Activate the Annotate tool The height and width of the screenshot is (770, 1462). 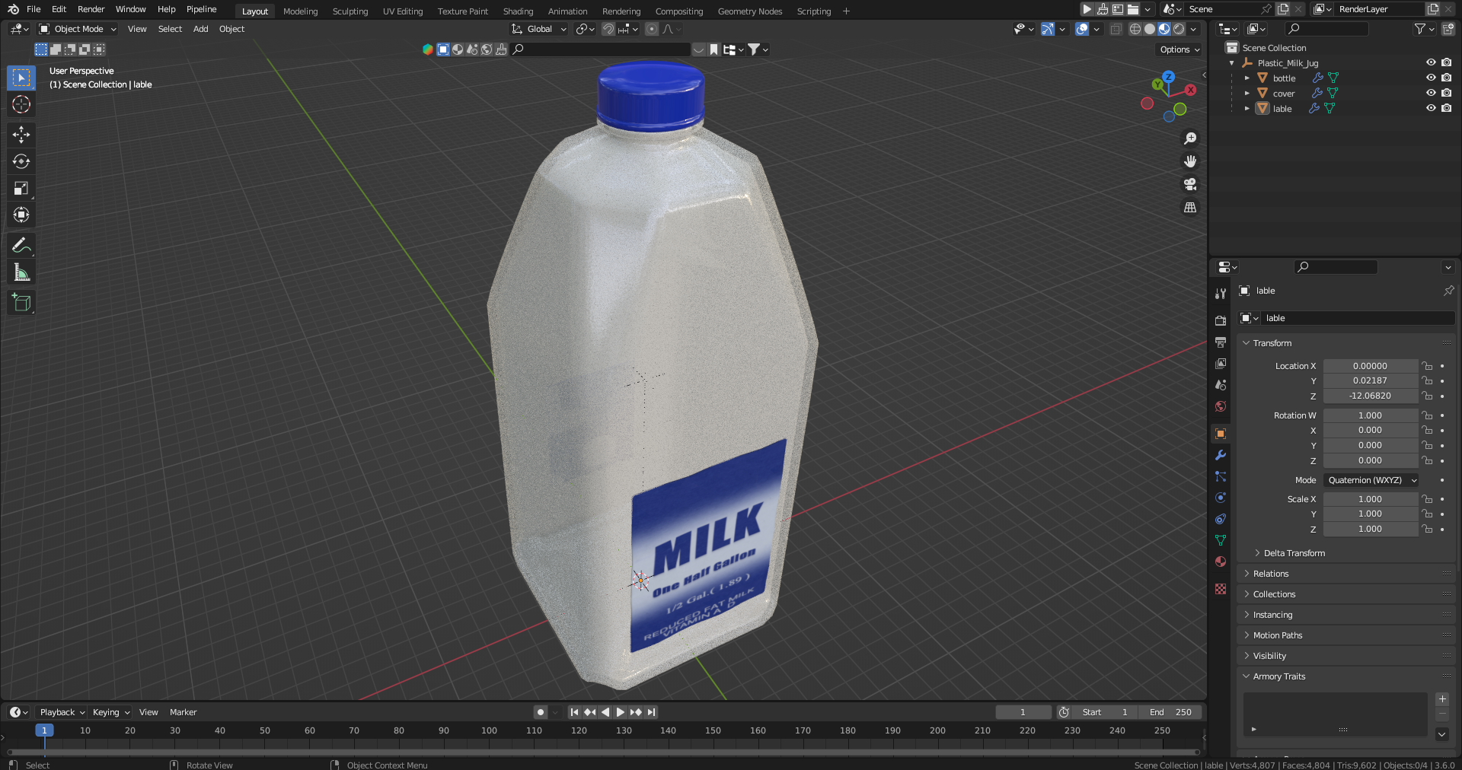21,245
